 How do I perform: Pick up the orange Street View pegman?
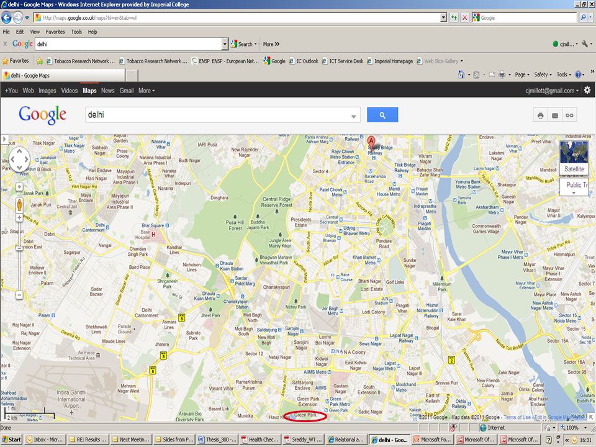[19, 205]
